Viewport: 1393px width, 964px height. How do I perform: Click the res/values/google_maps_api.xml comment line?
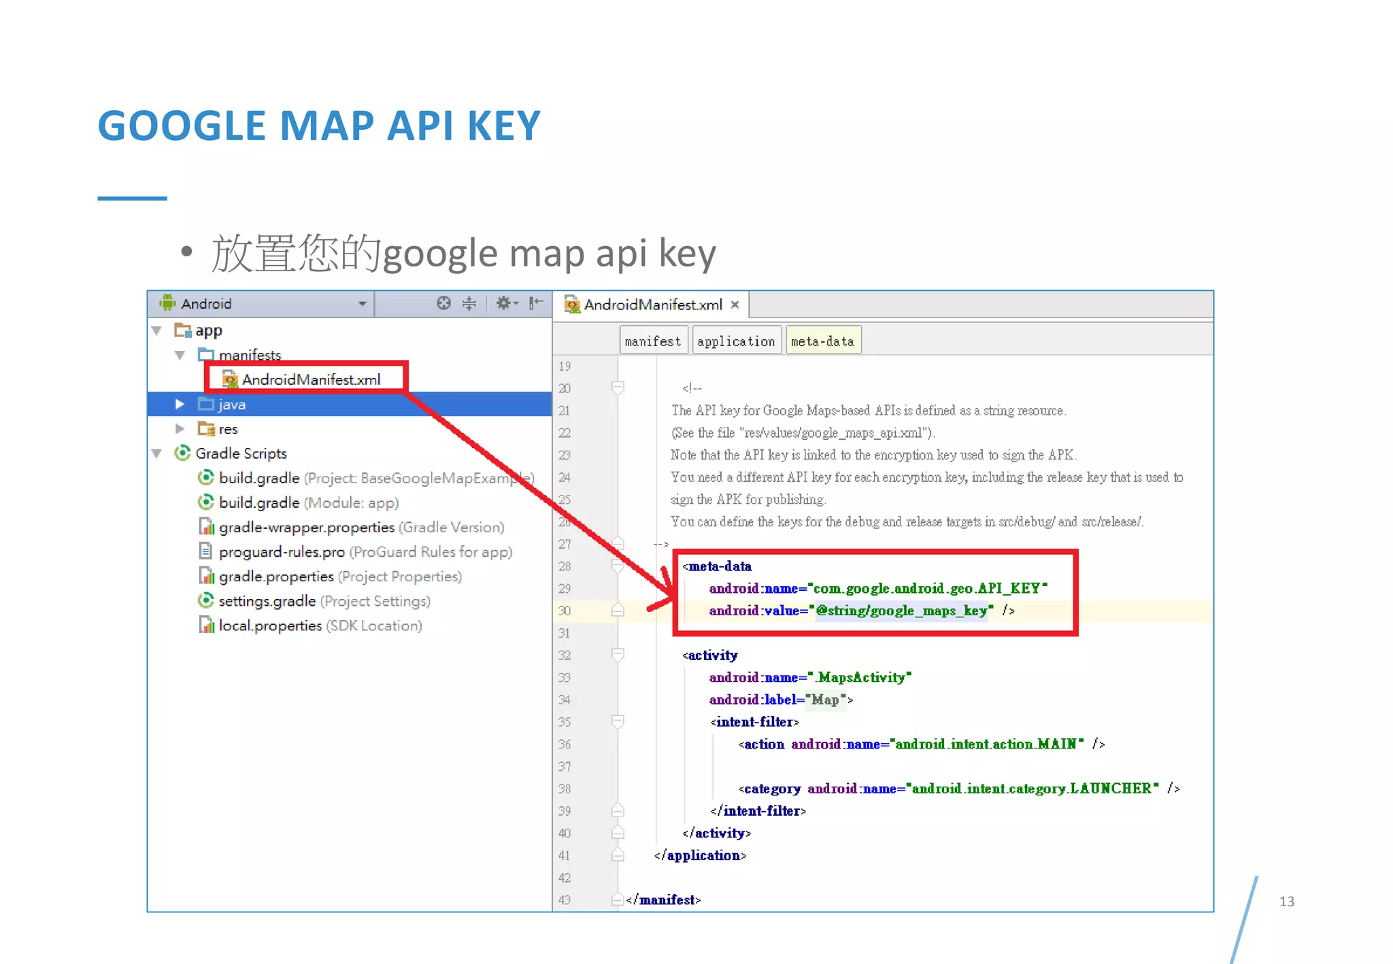pyautogui.click(x=803, y=433)
